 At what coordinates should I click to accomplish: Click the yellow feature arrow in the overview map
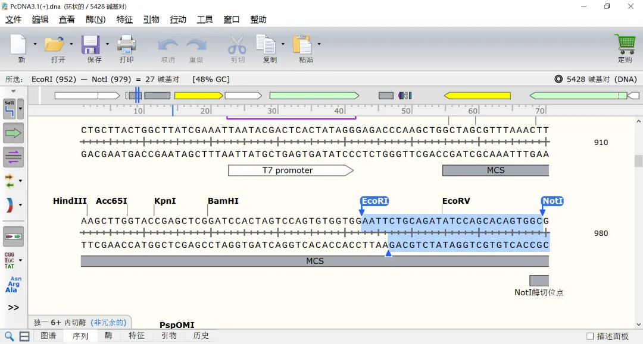coord(198,96)
